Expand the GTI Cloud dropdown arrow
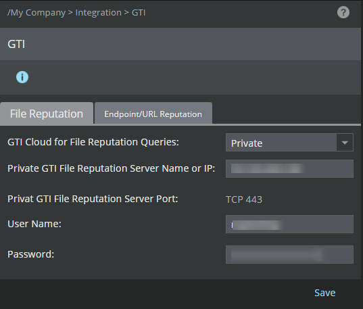The width and height of the screenshot is (363, 309). click(345, 143)
